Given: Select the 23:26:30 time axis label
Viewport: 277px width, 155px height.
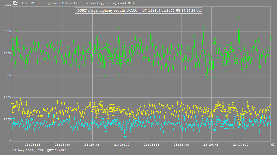Looking at the screenshot, I should click(181, 144).
